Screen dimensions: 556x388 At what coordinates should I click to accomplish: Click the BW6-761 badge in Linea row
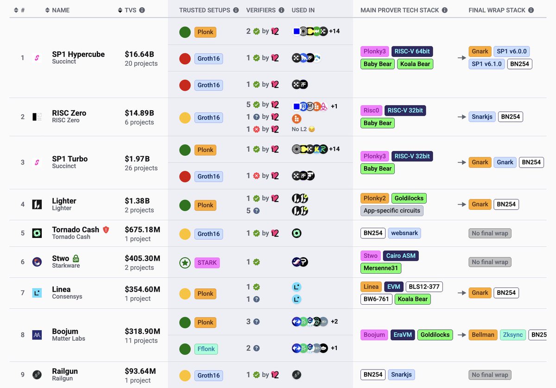376,299
